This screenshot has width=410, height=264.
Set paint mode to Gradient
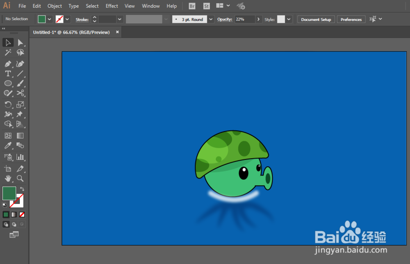(14, 214)
